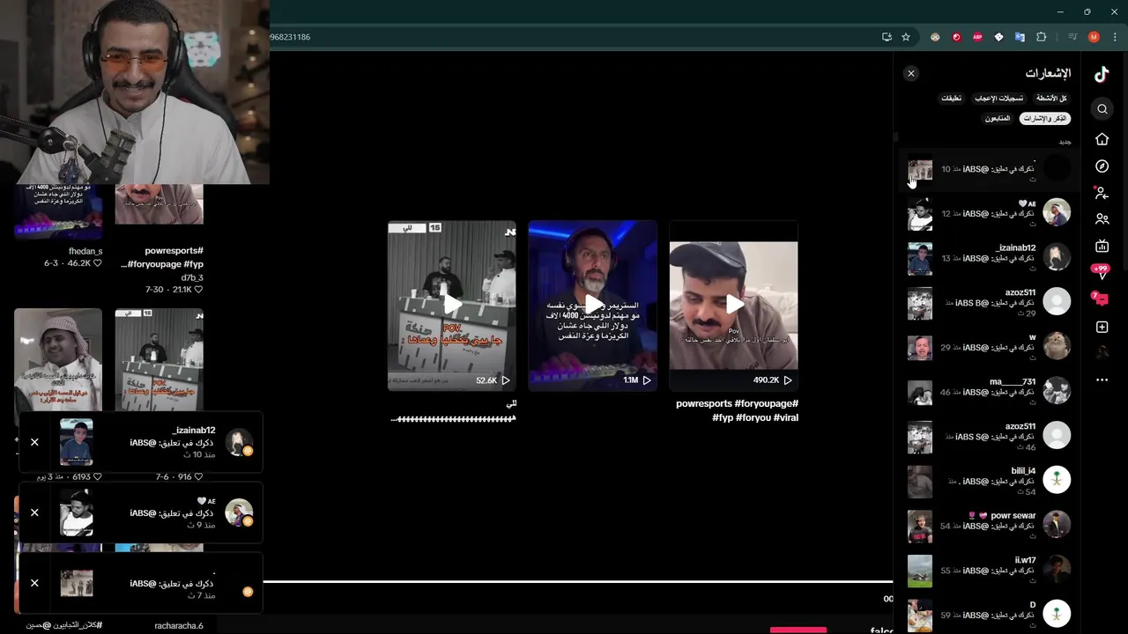Click the 'fhedan_s' username under the left video
Screen dimensions: 1128x634
click(85, 251)
